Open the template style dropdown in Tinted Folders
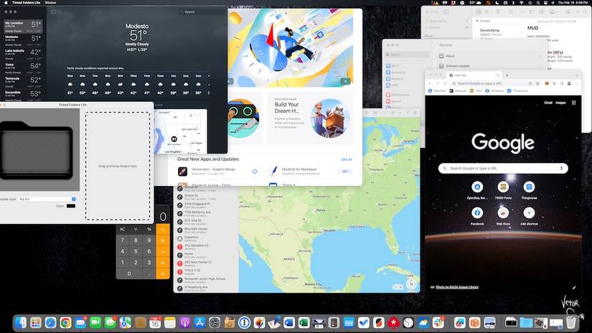This screenshot has width=592, height=333. (47, 199)
